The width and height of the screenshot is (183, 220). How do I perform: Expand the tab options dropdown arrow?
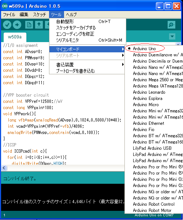(x=172, y=36)
